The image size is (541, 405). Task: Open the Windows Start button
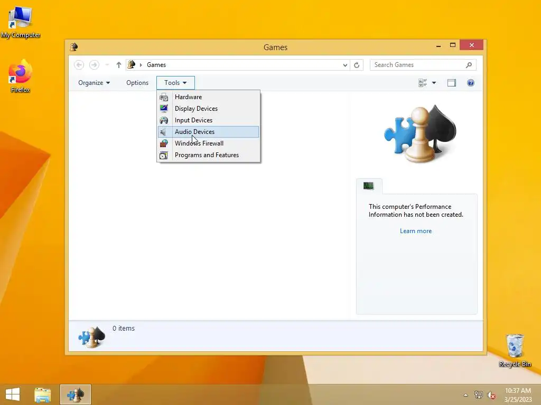13,394
